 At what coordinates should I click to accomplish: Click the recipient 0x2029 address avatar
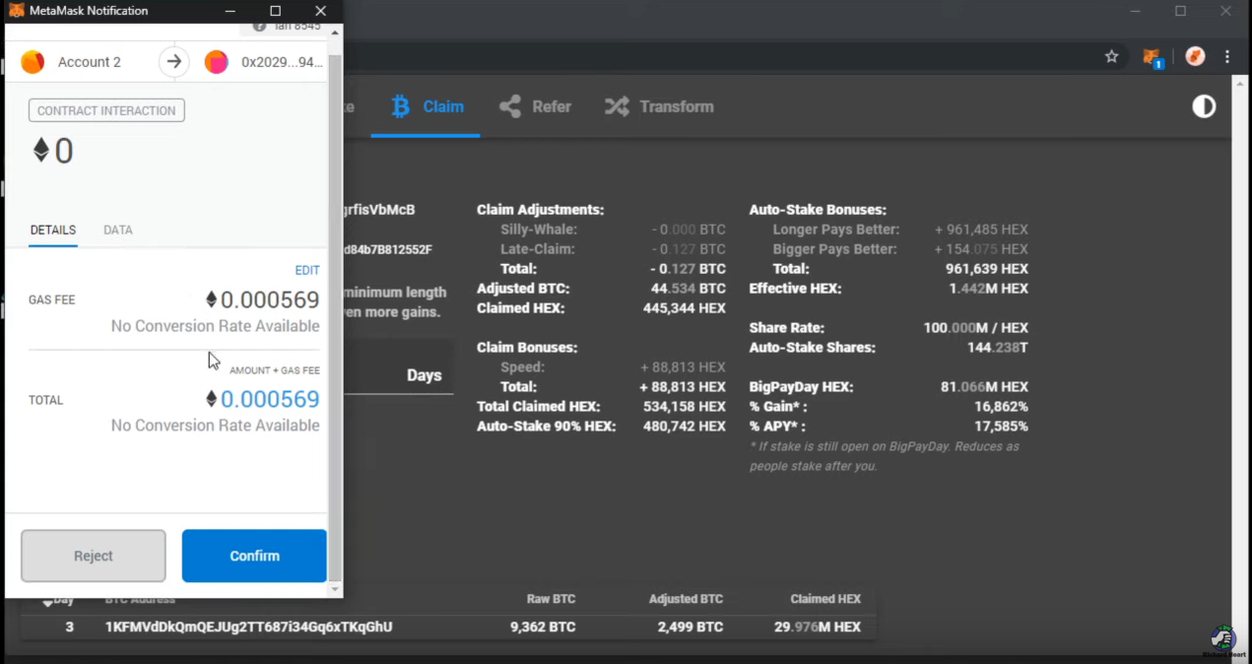(216, 62)
